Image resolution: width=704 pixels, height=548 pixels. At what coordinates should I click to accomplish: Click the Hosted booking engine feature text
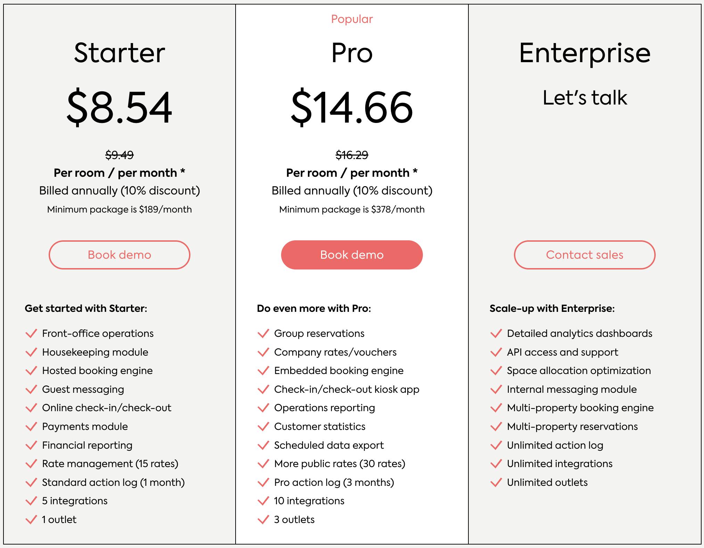pyautogui.click(x=97, y=371)
